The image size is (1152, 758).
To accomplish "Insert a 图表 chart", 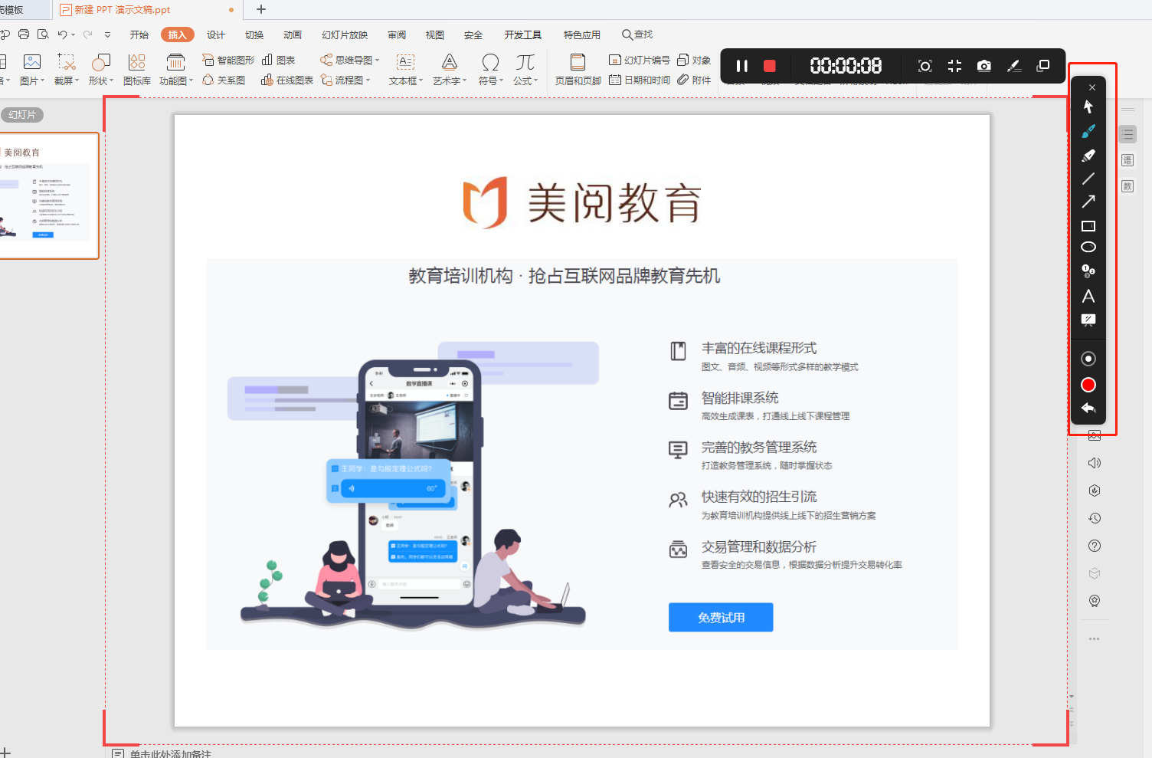I will (278, 60).
